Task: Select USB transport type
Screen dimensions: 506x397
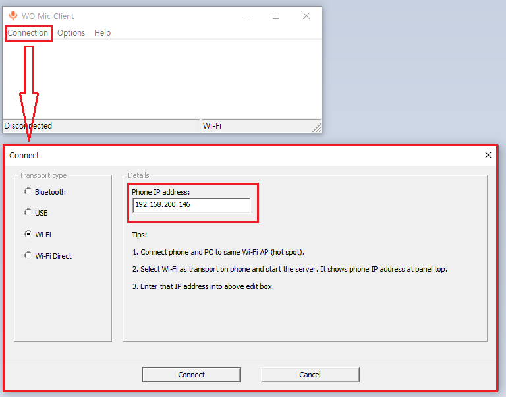Action: (x=36, y=213)
